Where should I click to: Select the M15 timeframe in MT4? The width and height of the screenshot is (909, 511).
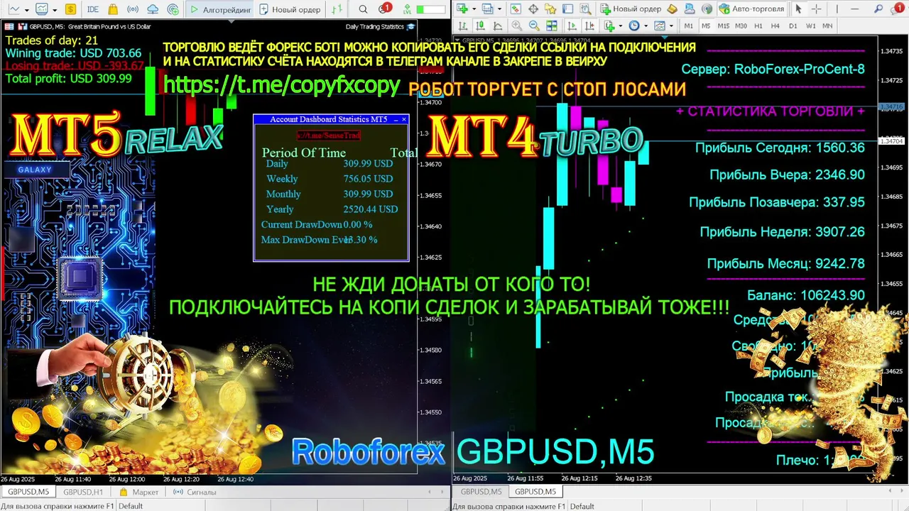(723, 26)
